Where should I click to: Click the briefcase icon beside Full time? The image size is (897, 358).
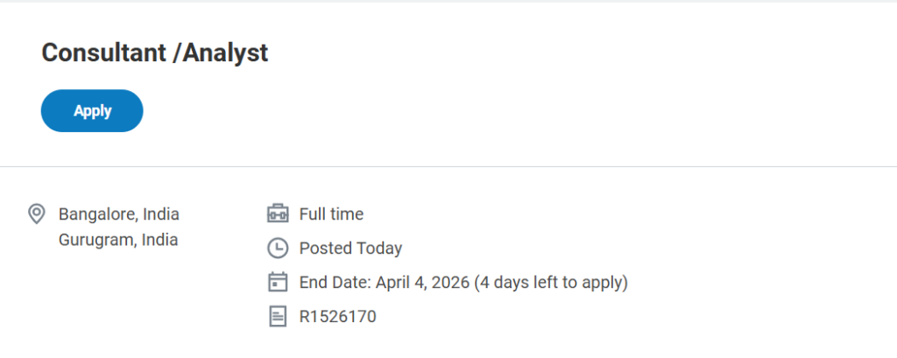point(277,214)
